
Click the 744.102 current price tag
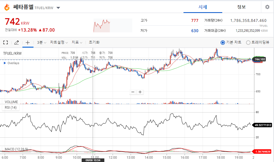259,59
